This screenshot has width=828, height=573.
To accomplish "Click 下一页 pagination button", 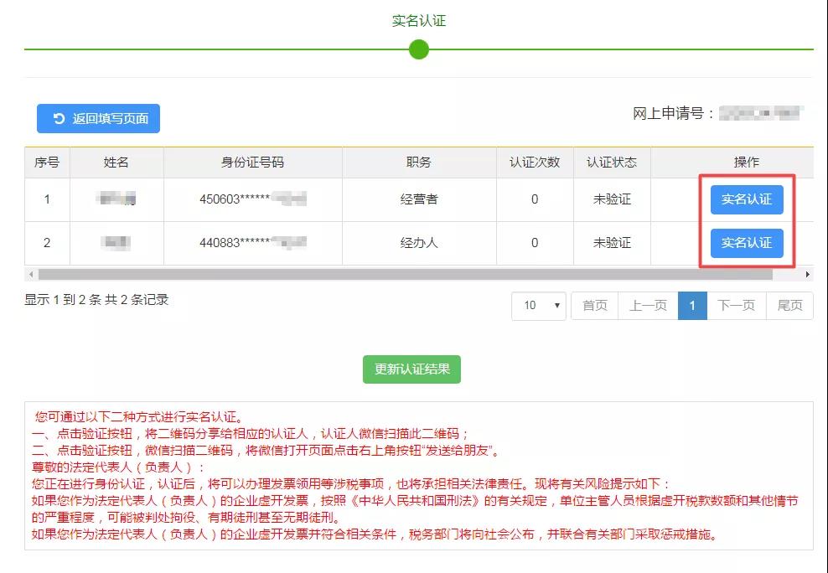I will (x=736, y=306).
